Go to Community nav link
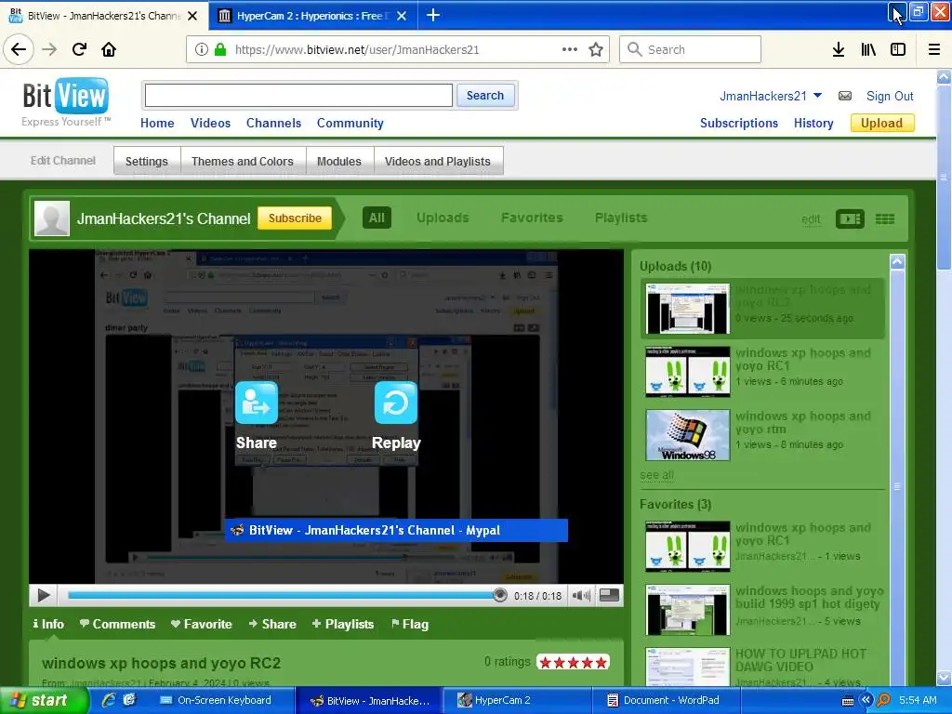952x714 pixels. pos(350,124)
